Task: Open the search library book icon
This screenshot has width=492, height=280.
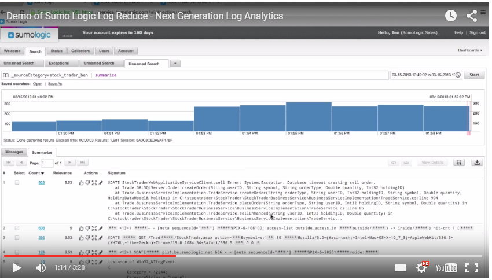Action: pos(6,75)
